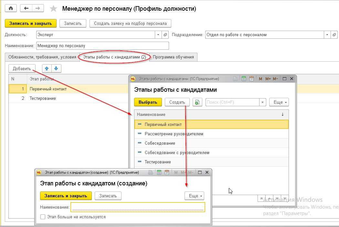Open calendar in Этапы работы с кандидатами window
This screenshot has width=339, height=227.
click(x=251, y=79)
